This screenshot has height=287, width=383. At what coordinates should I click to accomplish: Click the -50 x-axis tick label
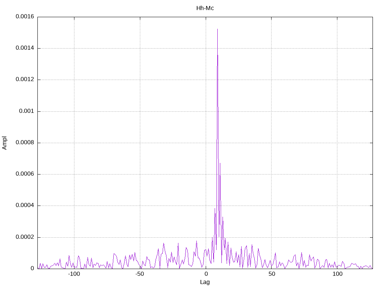140,274
